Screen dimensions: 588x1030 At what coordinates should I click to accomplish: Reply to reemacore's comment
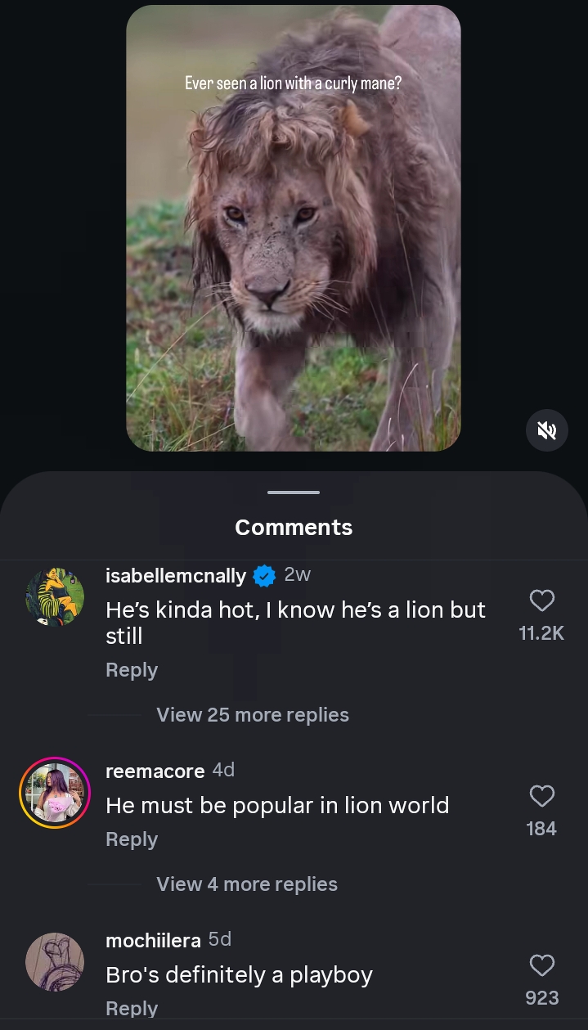pyautogui.click(x=132, y=839)
